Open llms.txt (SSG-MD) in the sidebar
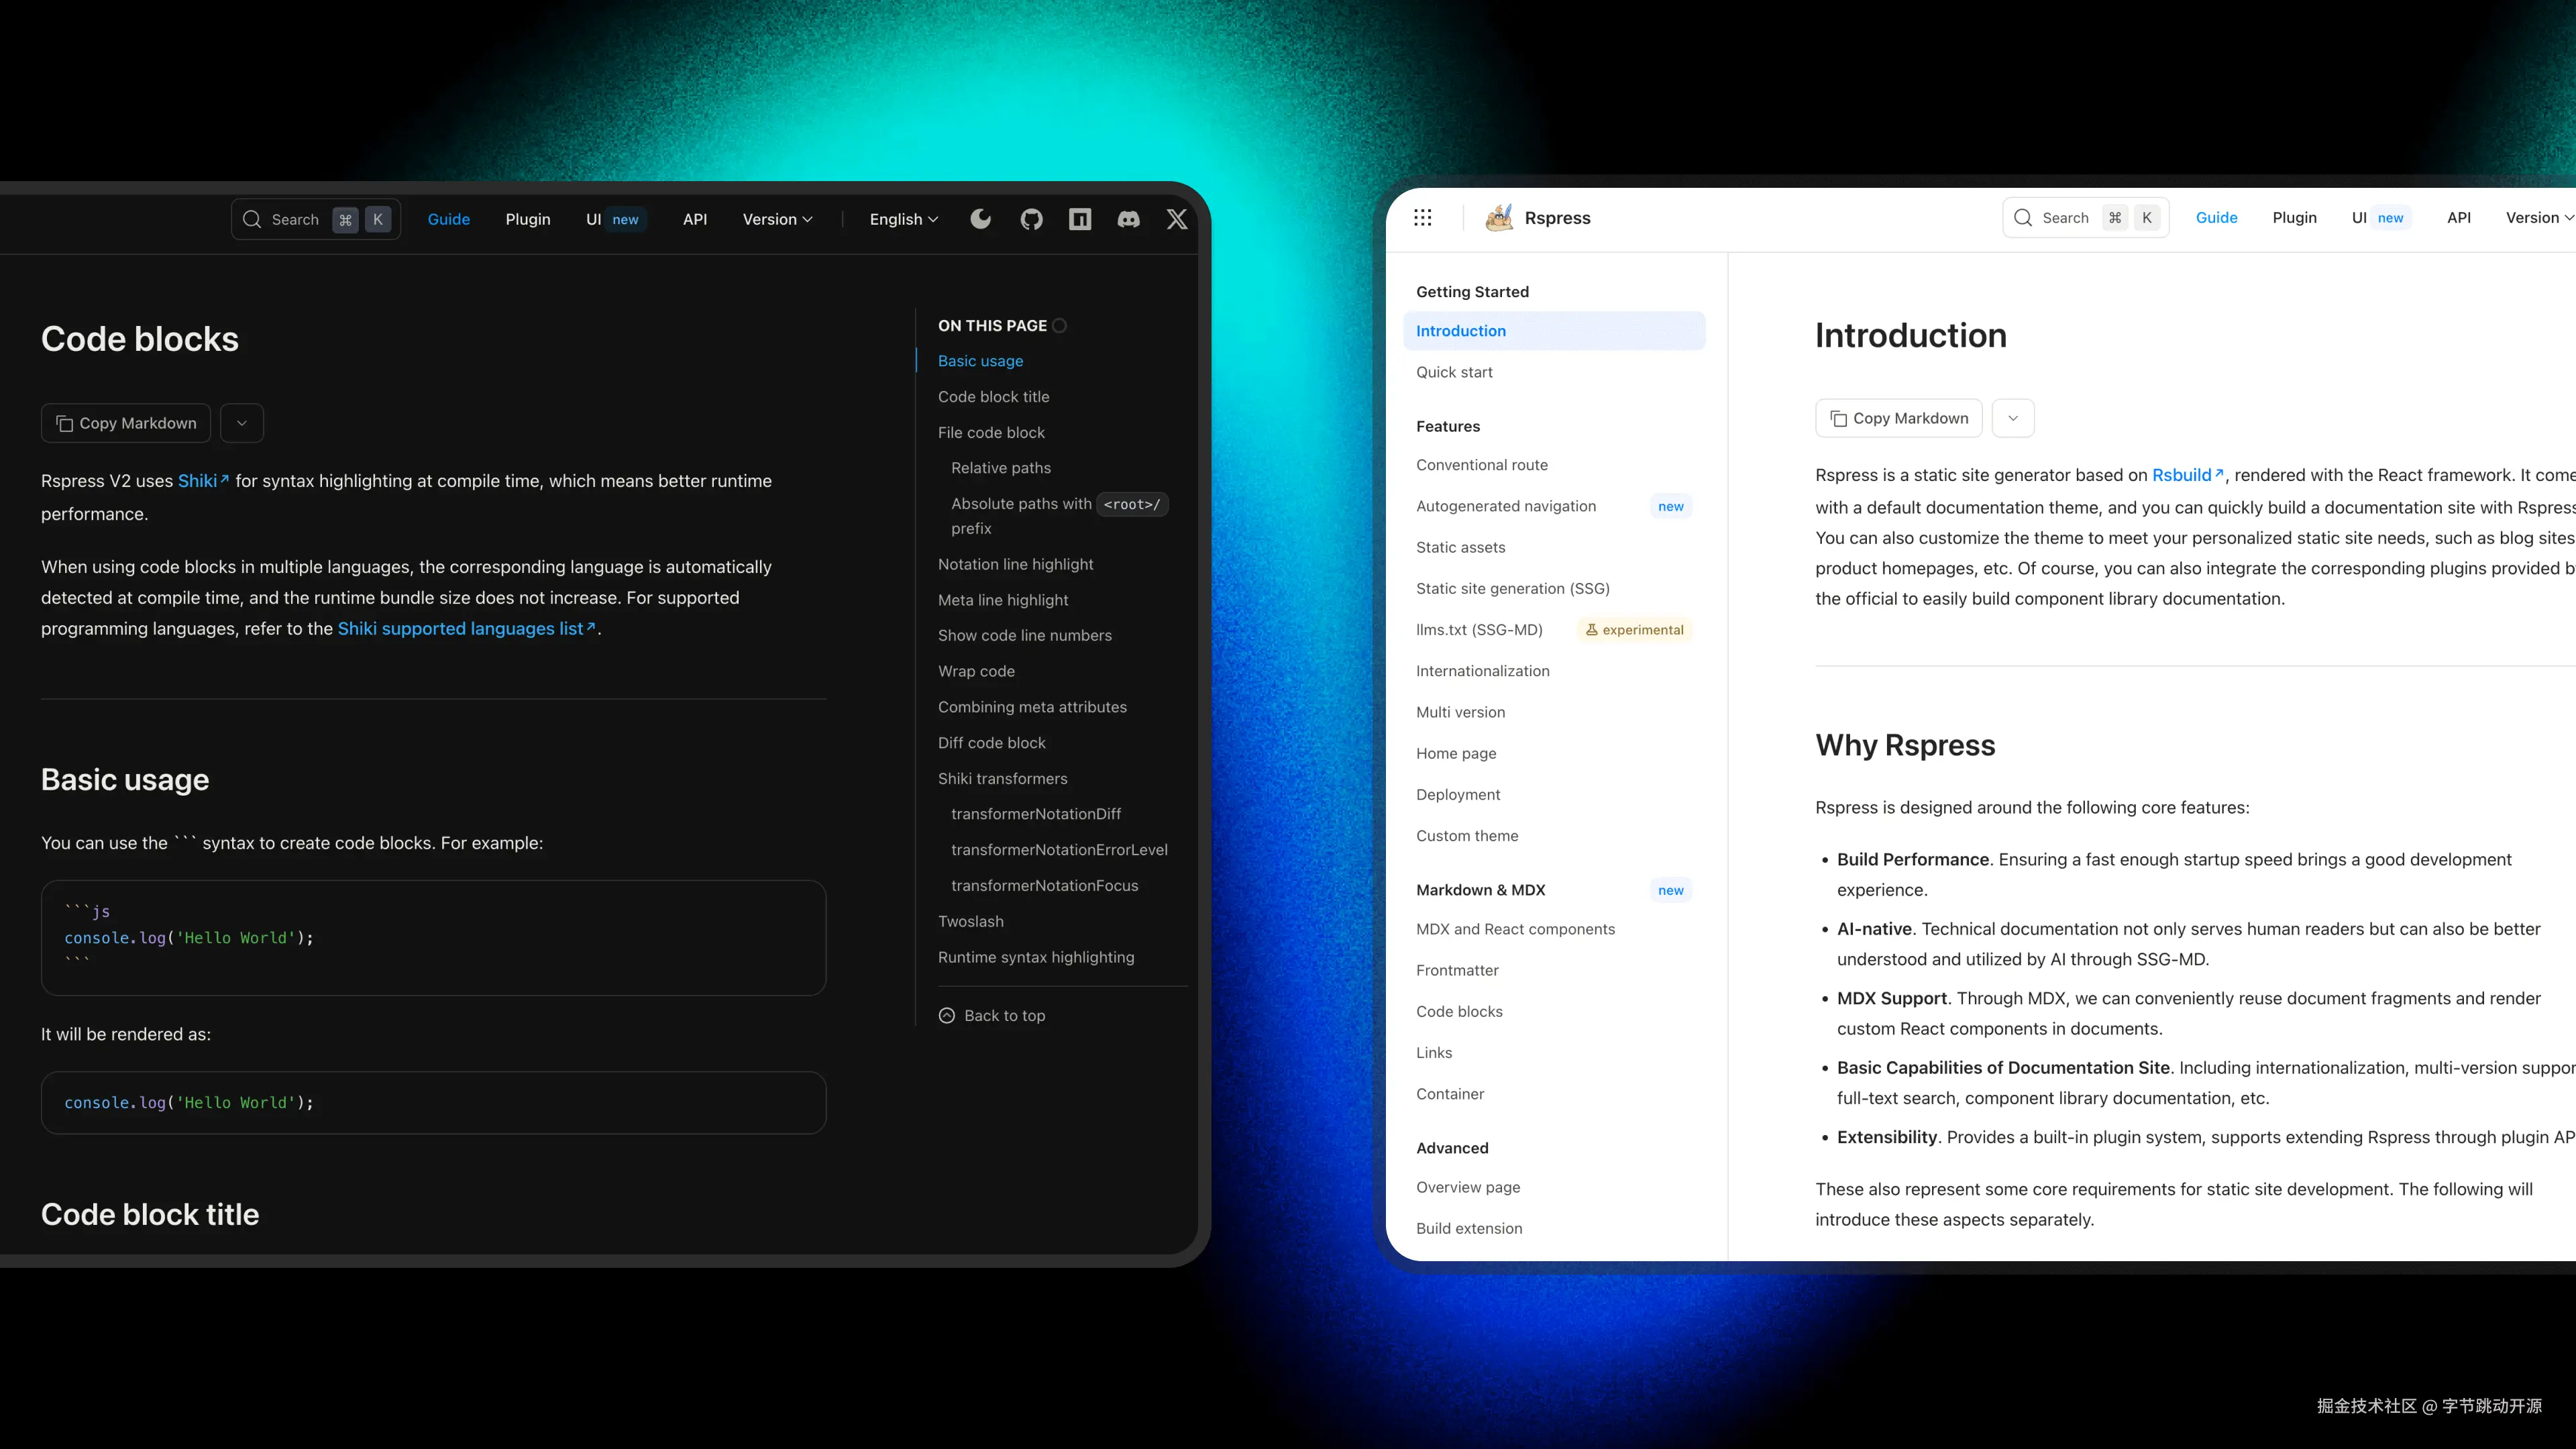The image size is (2576, 1449). (1555, 630)
